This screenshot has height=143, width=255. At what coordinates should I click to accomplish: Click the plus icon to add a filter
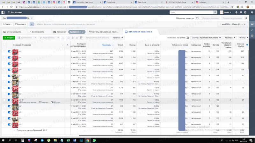click(x=32, y=24)
